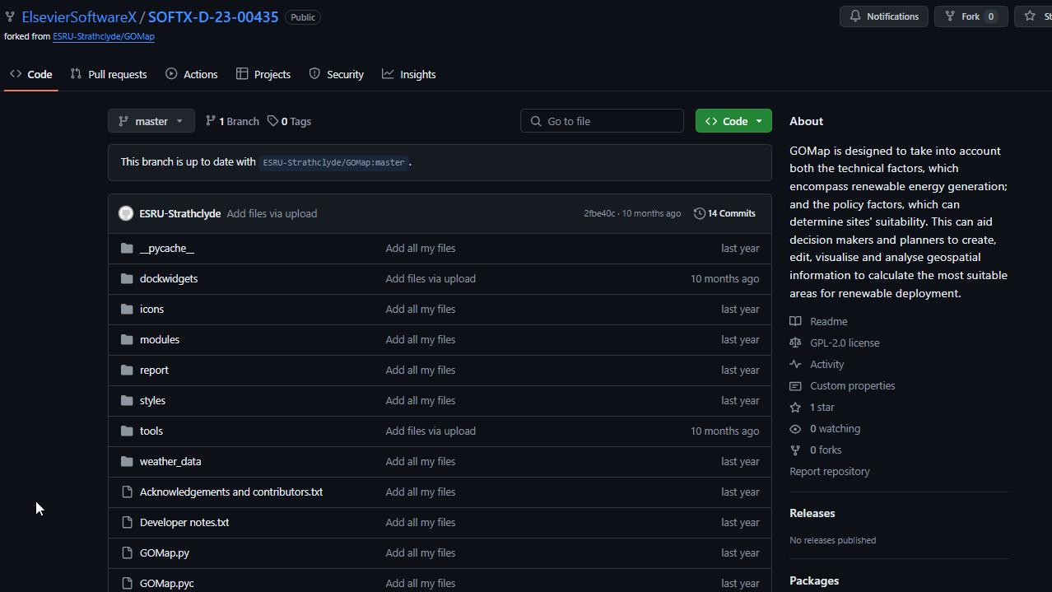
Task: Click the folder icon for dockwidgets
Action: point(127,278)
